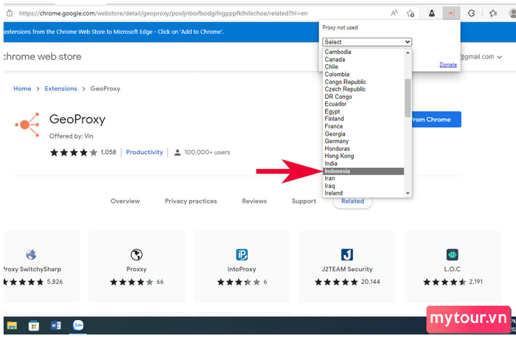Expand the gmail.com account chevron
This screenshot has height=340, width=516.
coord(500,57)
